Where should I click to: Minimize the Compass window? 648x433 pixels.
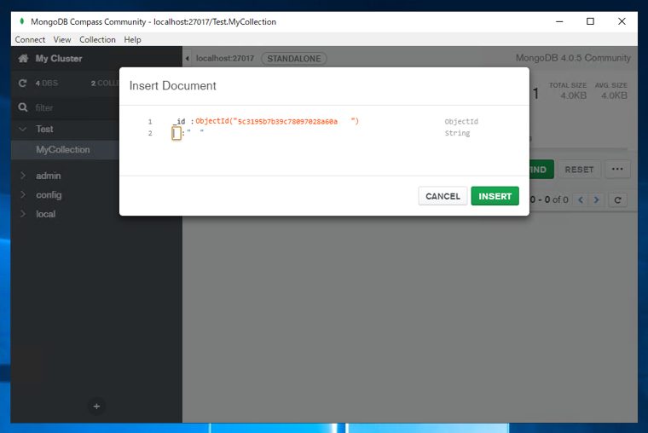tap(559, 21)
